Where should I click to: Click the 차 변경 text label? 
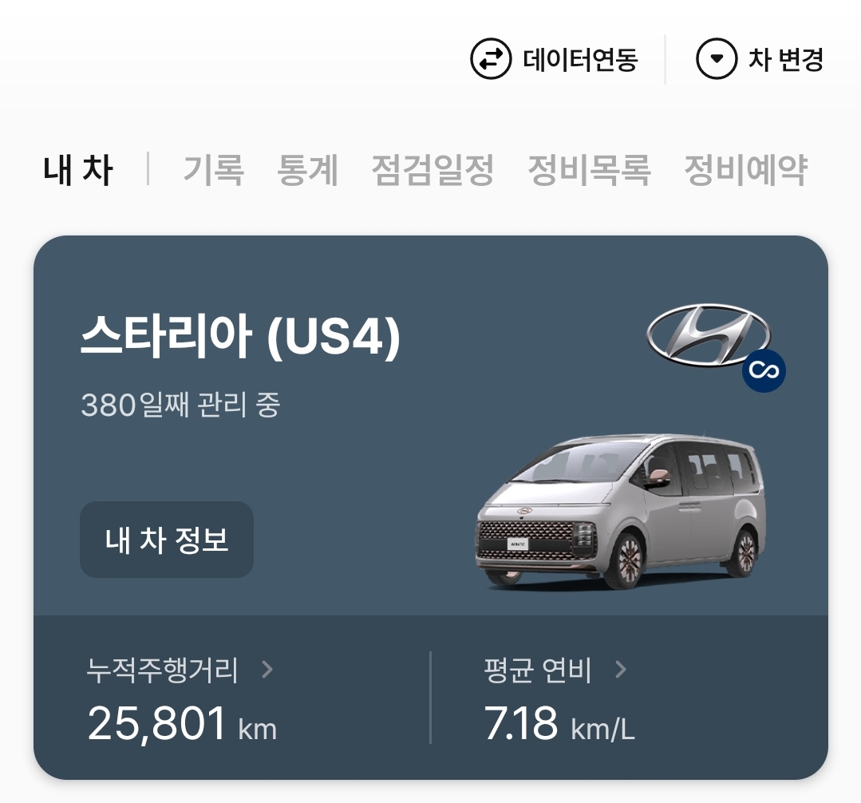pos(786,59)
